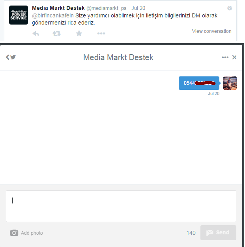Viewport: 245px width, 247px height.
Task: Retweet the Media Markt Destek tweet
Action: (x=57, y=34)
